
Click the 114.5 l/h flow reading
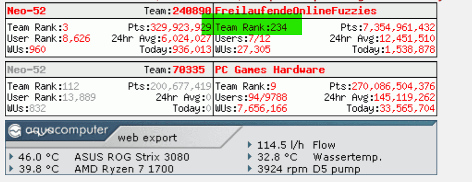coord(281,146)
